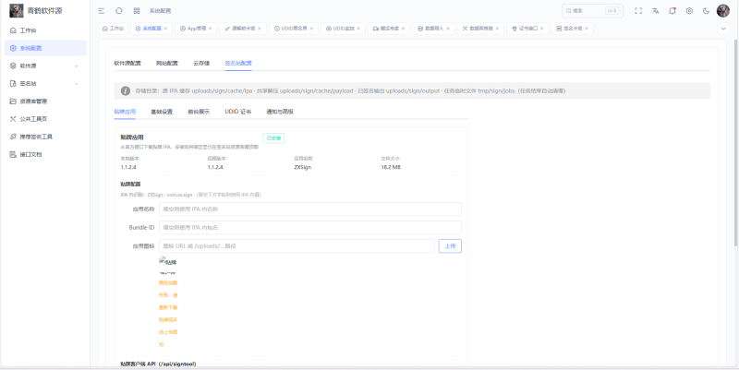Close the 系统配置 page tab
Image resolution: width=739 pixels, height=370 pixels.
[165, 29]
